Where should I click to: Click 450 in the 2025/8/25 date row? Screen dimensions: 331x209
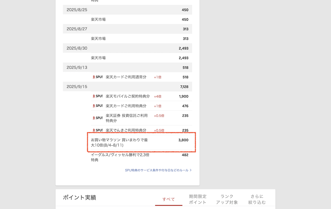tap(185, 10)
